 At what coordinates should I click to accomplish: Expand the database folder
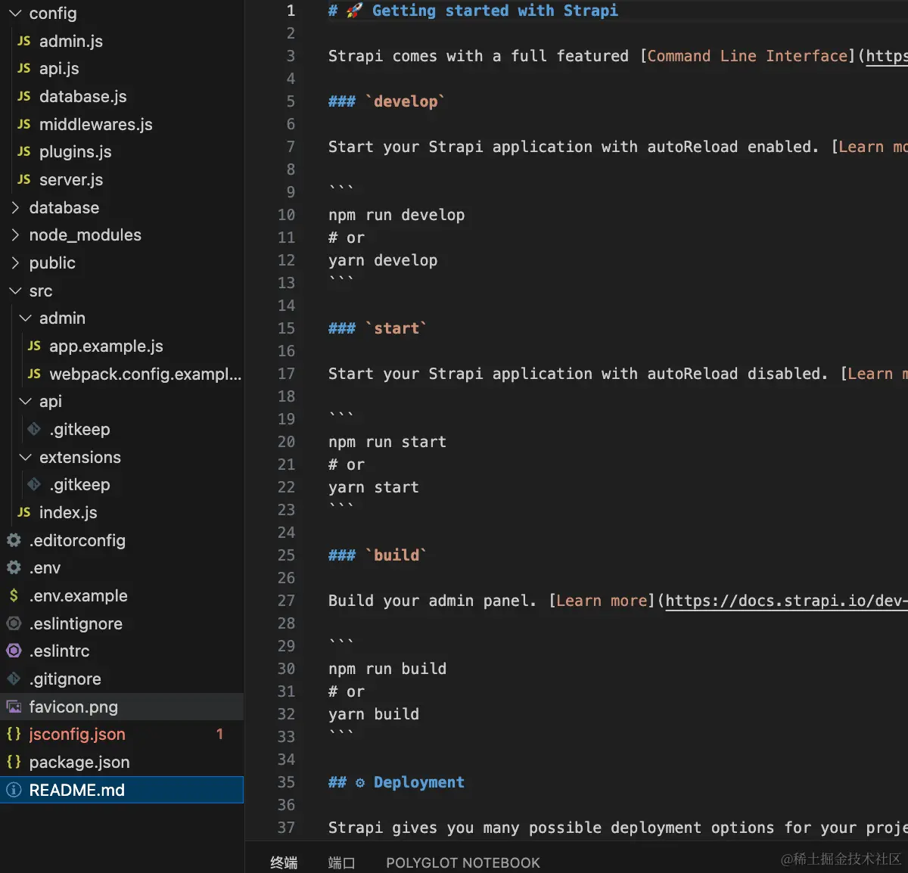(14, 207)
